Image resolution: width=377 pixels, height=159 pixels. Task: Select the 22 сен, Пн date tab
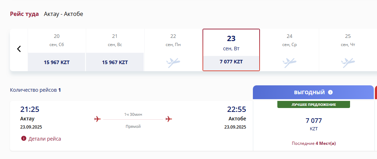[173, 50]
